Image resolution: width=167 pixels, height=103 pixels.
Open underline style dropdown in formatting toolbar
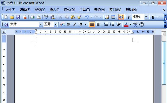coord(85,24)
